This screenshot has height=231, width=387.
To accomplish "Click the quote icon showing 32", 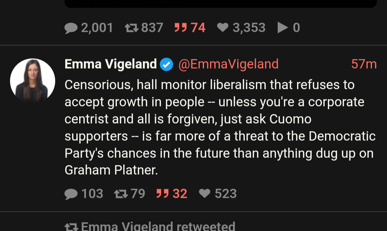I will [x=163, y=194].
